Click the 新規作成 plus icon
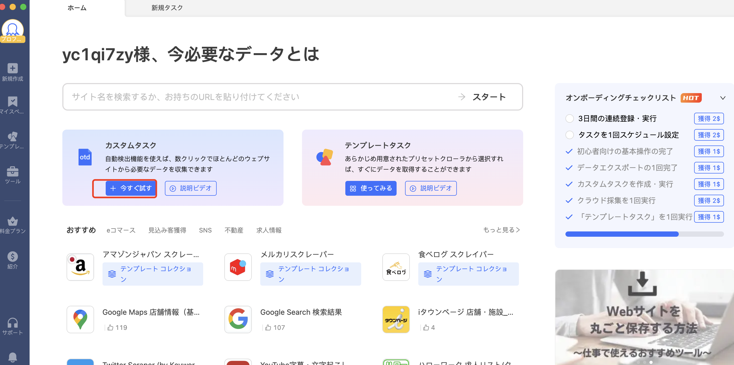734x365 pixels. pyautogui.click(x=12, y=68)
